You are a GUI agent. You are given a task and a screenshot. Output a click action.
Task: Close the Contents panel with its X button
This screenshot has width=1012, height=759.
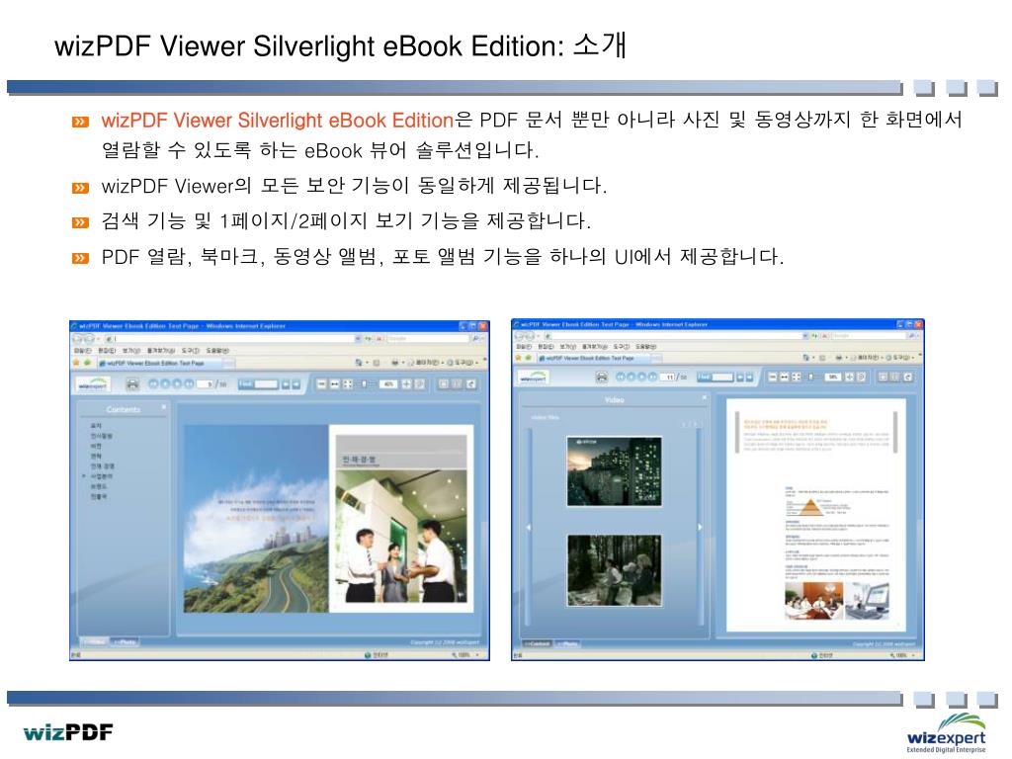pos(163,407)
